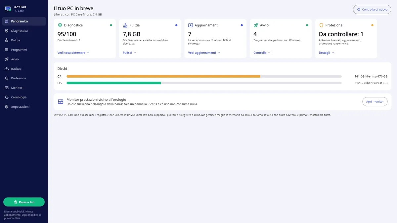Switch to the Backup section
The image size is (397, 223).
click(x=24, y=69)
